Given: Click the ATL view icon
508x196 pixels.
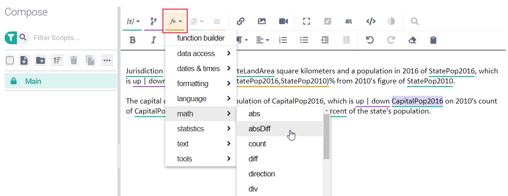Looking at the screenshot, I should [349, 21].
